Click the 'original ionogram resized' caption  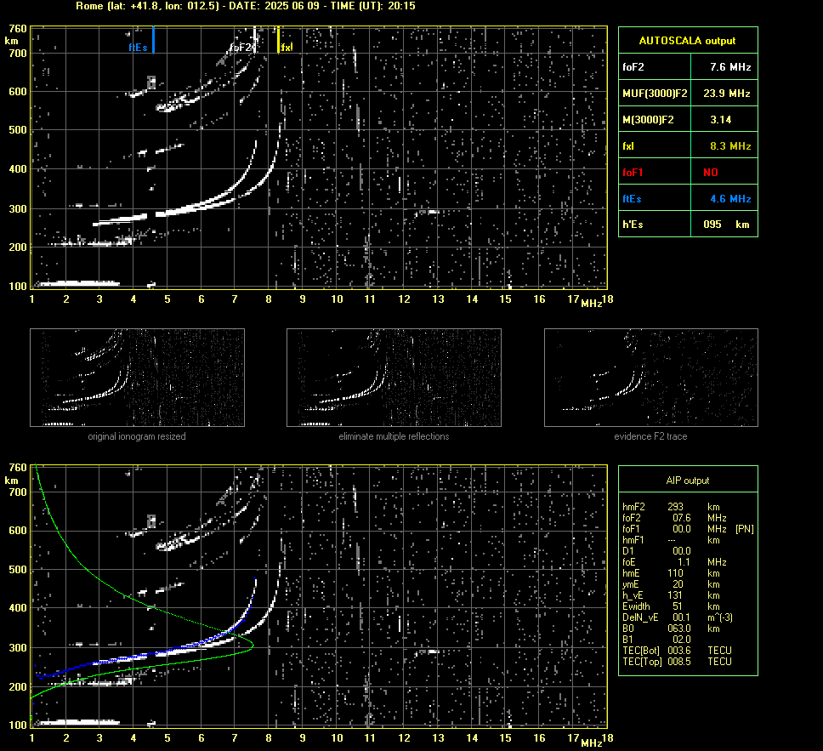(x=137, y=436)
